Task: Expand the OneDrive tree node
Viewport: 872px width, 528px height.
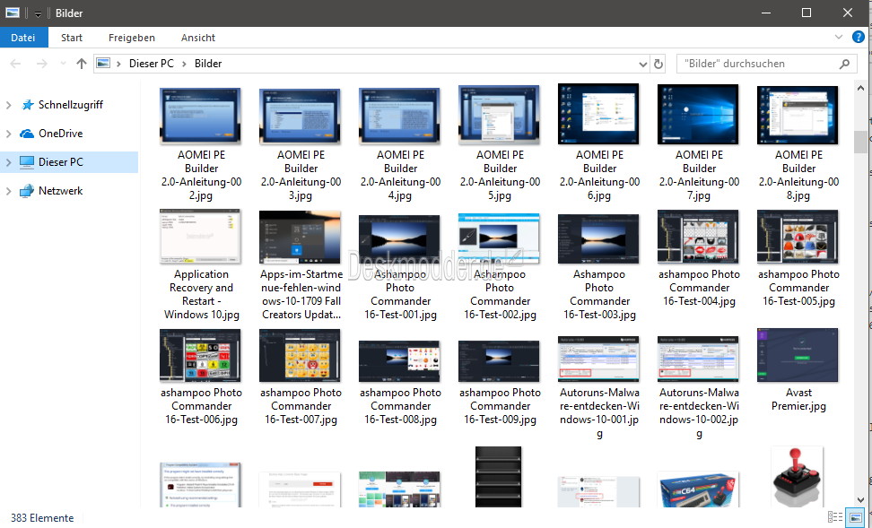Action: [x=8, y=134]
